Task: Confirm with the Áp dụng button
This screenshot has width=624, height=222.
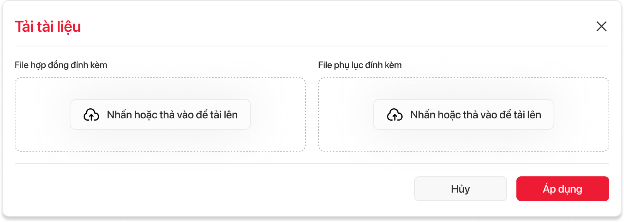Action: tap(562, 189)
